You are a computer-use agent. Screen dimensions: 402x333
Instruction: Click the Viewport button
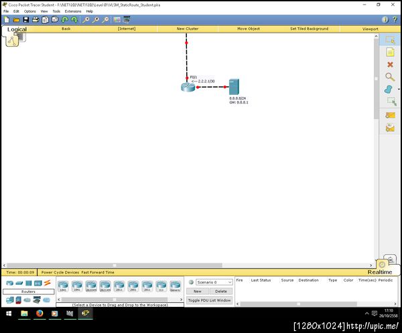point(371,29)
